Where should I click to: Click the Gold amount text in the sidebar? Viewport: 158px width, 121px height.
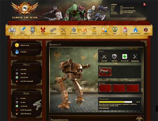(25, 45)
